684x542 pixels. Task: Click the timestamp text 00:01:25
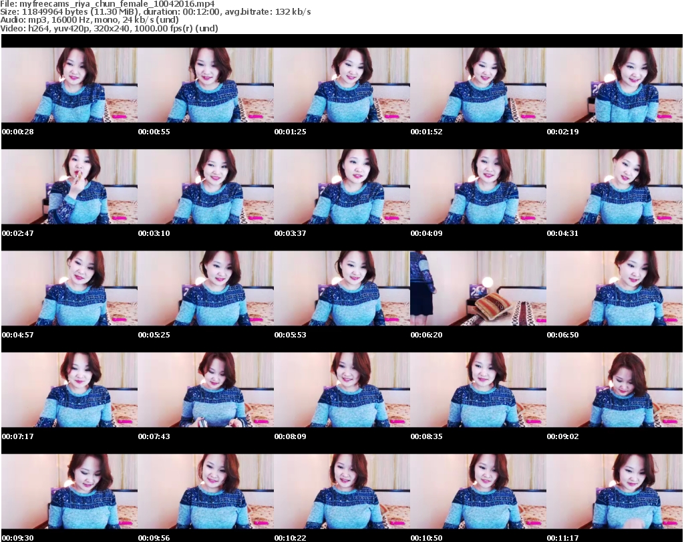tap(290, 132)
